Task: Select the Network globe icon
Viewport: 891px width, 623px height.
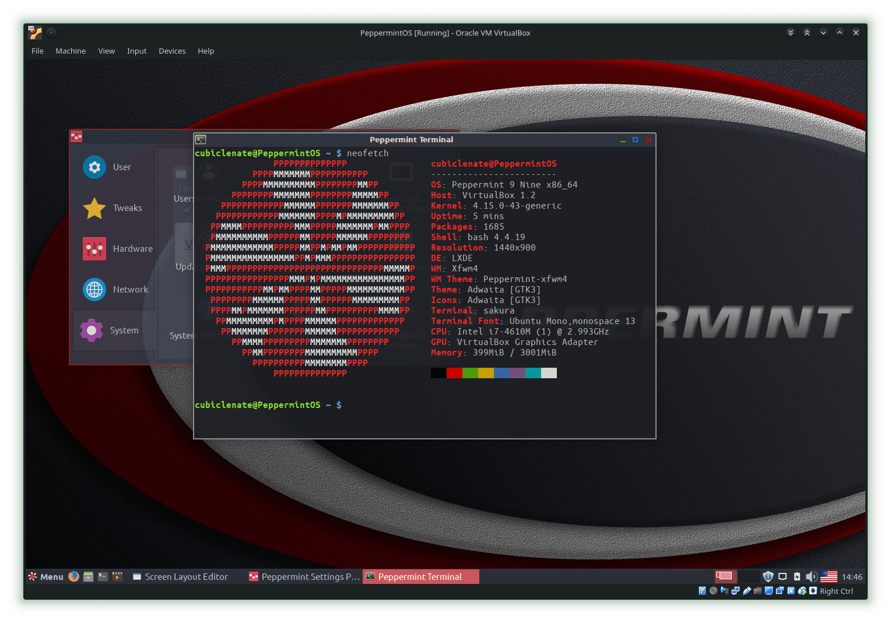Action: click(94, 290)
